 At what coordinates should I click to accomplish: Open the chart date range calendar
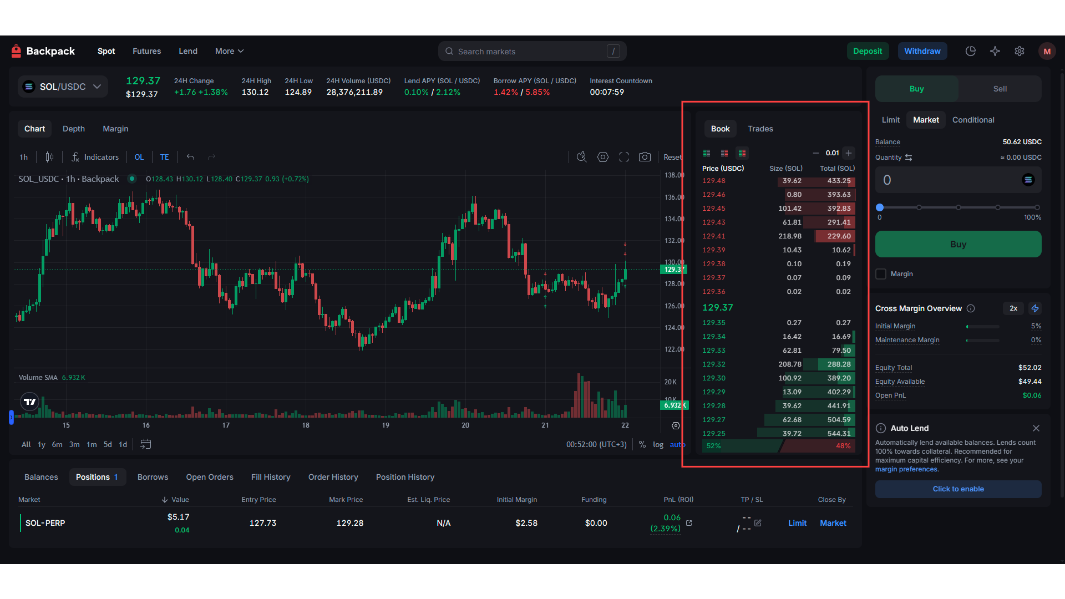pyautogui.click(x=146, y=444)
